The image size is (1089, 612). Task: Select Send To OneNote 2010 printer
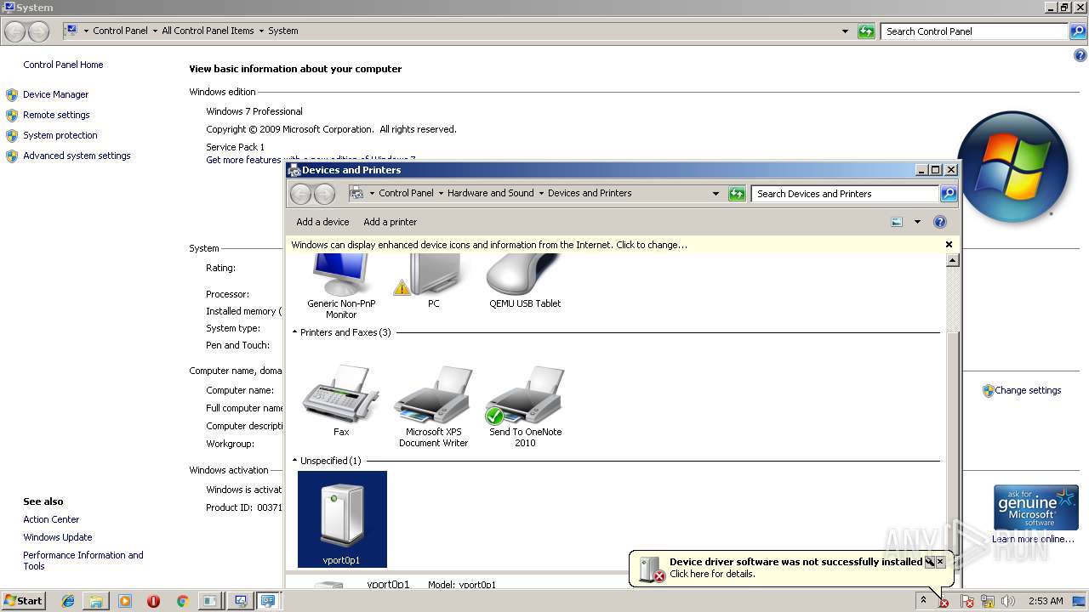[x=525, y=406]
